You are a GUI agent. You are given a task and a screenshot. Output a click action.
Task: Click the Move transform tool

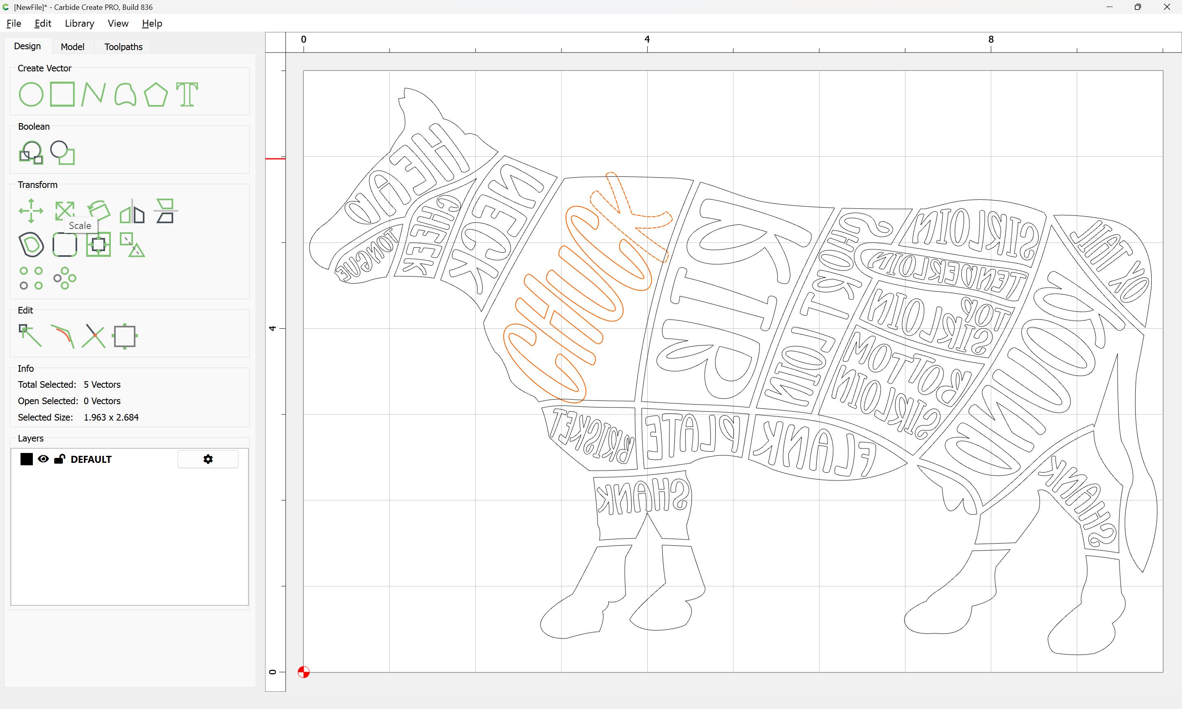[x=31, y=211]
